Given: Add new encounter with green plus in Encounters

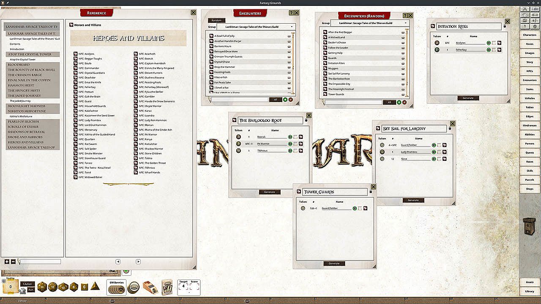Looking at the screenshot, I should click(x=285, y=100).
